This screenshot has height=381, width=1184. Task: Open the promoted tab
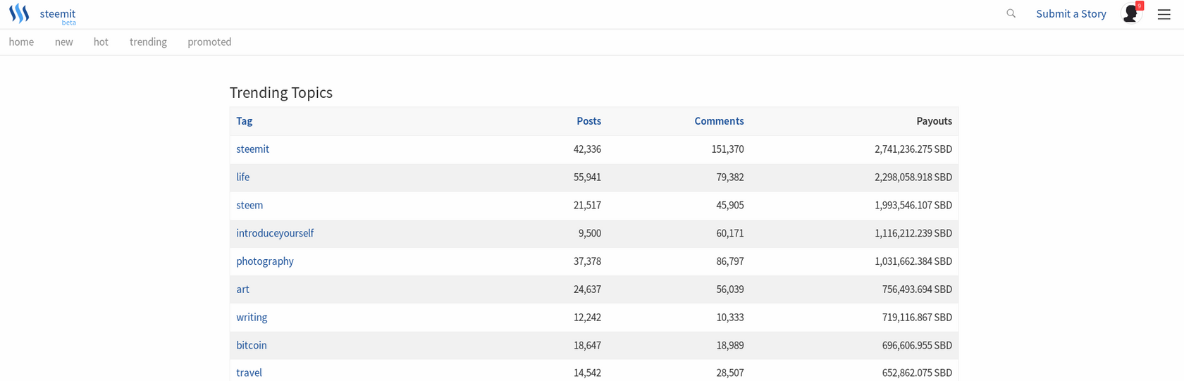[209, 42]
